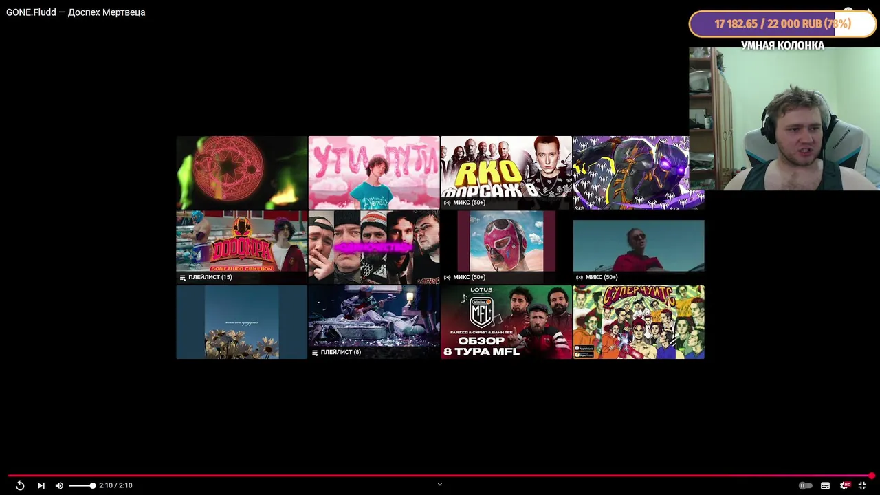Click the ПЛЕЙЛИСТ (8) label
Viewport: 880px width, 495px height.
coord(340,352)
